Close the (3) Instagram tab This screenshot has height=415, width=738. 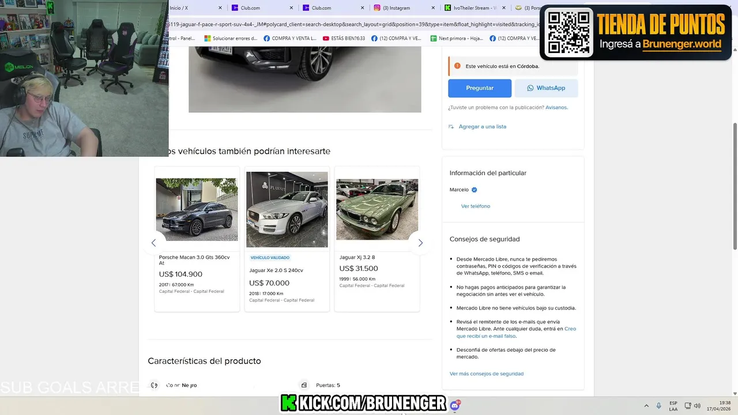(x=434, y=8)
